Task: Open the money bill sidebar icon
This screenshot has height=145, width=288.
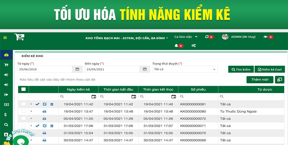Action: pyautogui.click(x=6, y=105)
